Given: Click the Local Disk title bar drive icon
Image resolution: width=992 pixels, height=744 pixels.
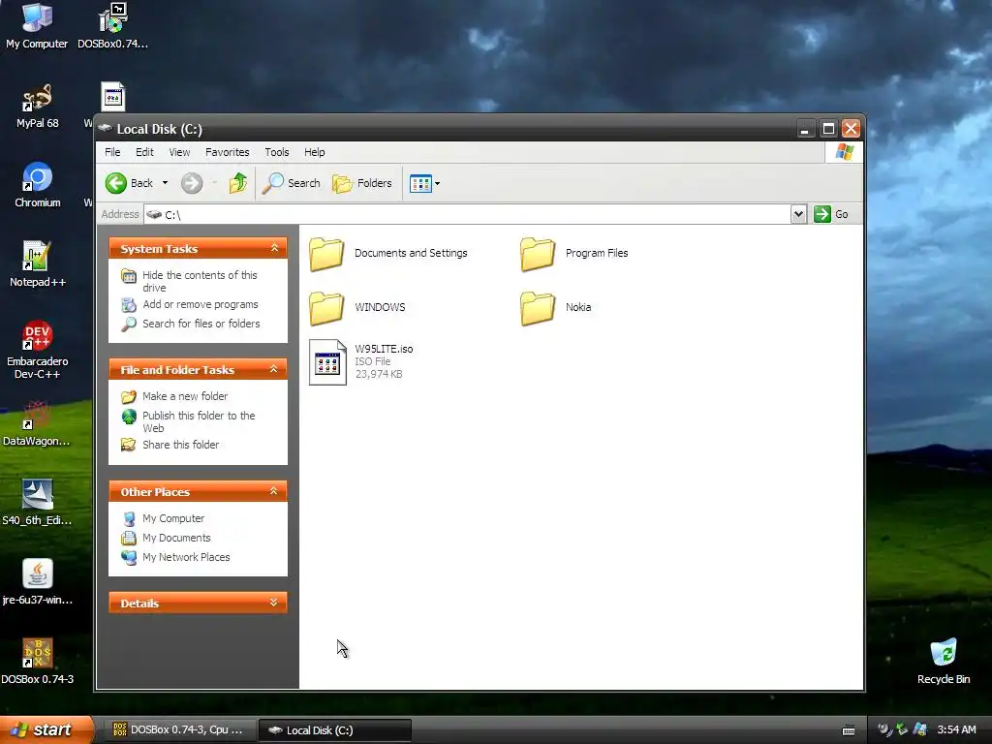Looking at the screenshot, I should tap(105, 129).
